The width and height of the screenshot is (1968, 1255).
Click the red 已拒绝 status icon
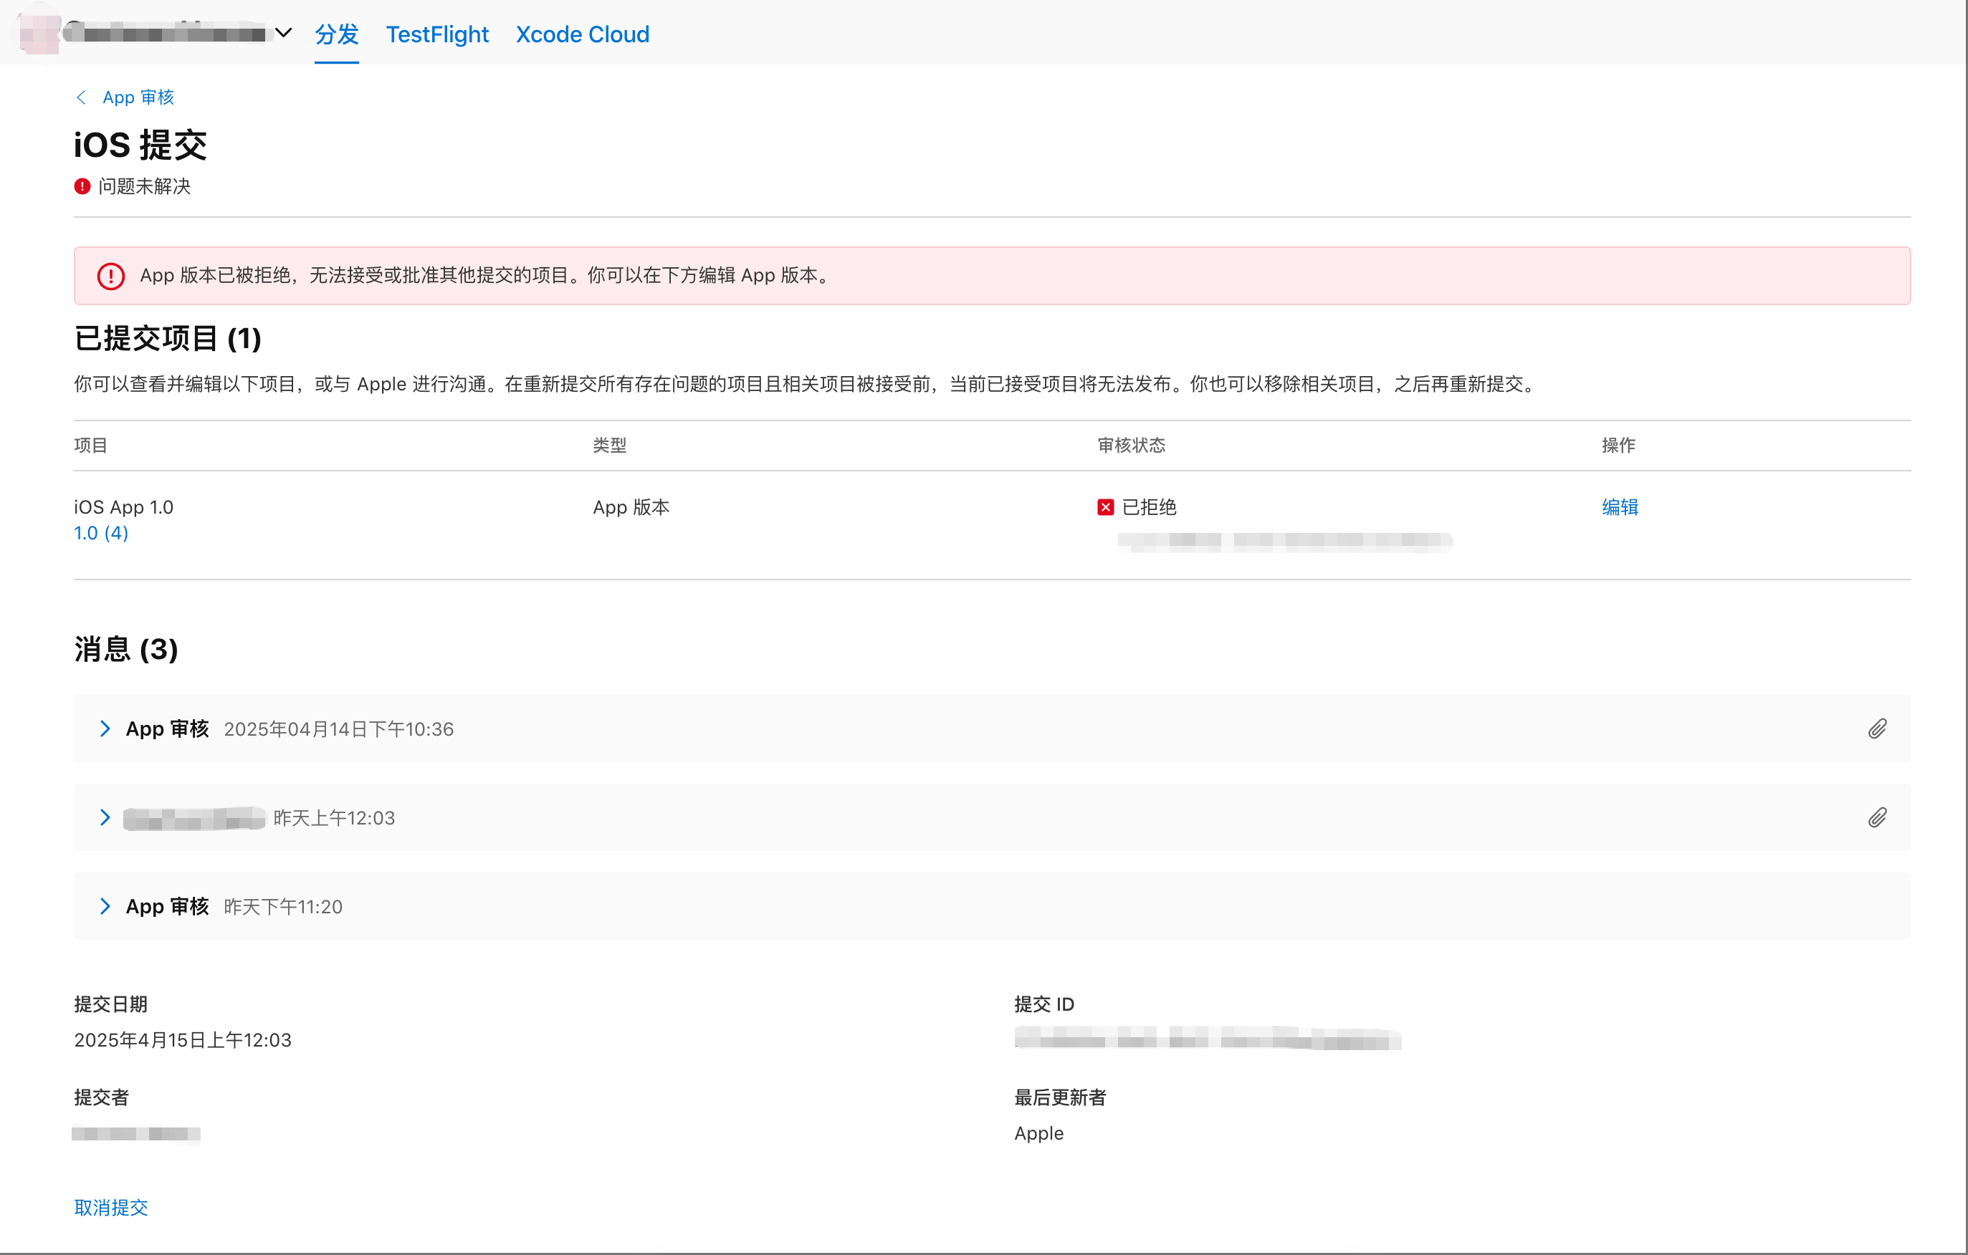coord(1105,507)
